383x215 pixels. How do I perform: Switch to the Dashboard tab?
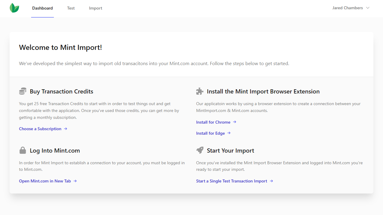[x=42, y=8]
